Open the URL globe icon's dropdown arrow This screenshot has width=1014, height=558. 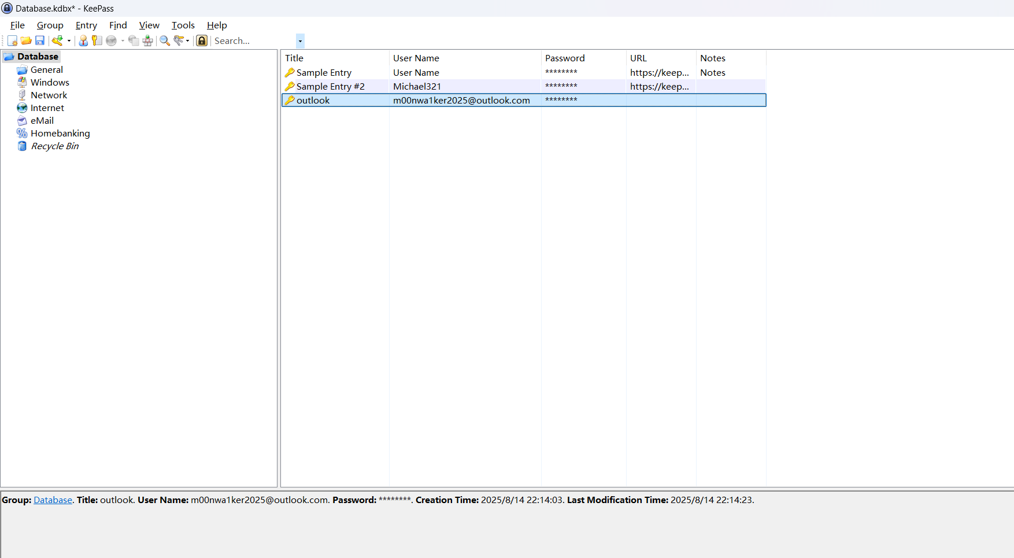(x=123, y=40)
